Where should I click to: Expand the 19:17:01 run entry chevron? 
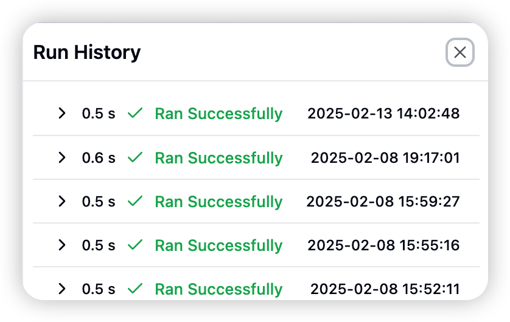pos(62,157)
